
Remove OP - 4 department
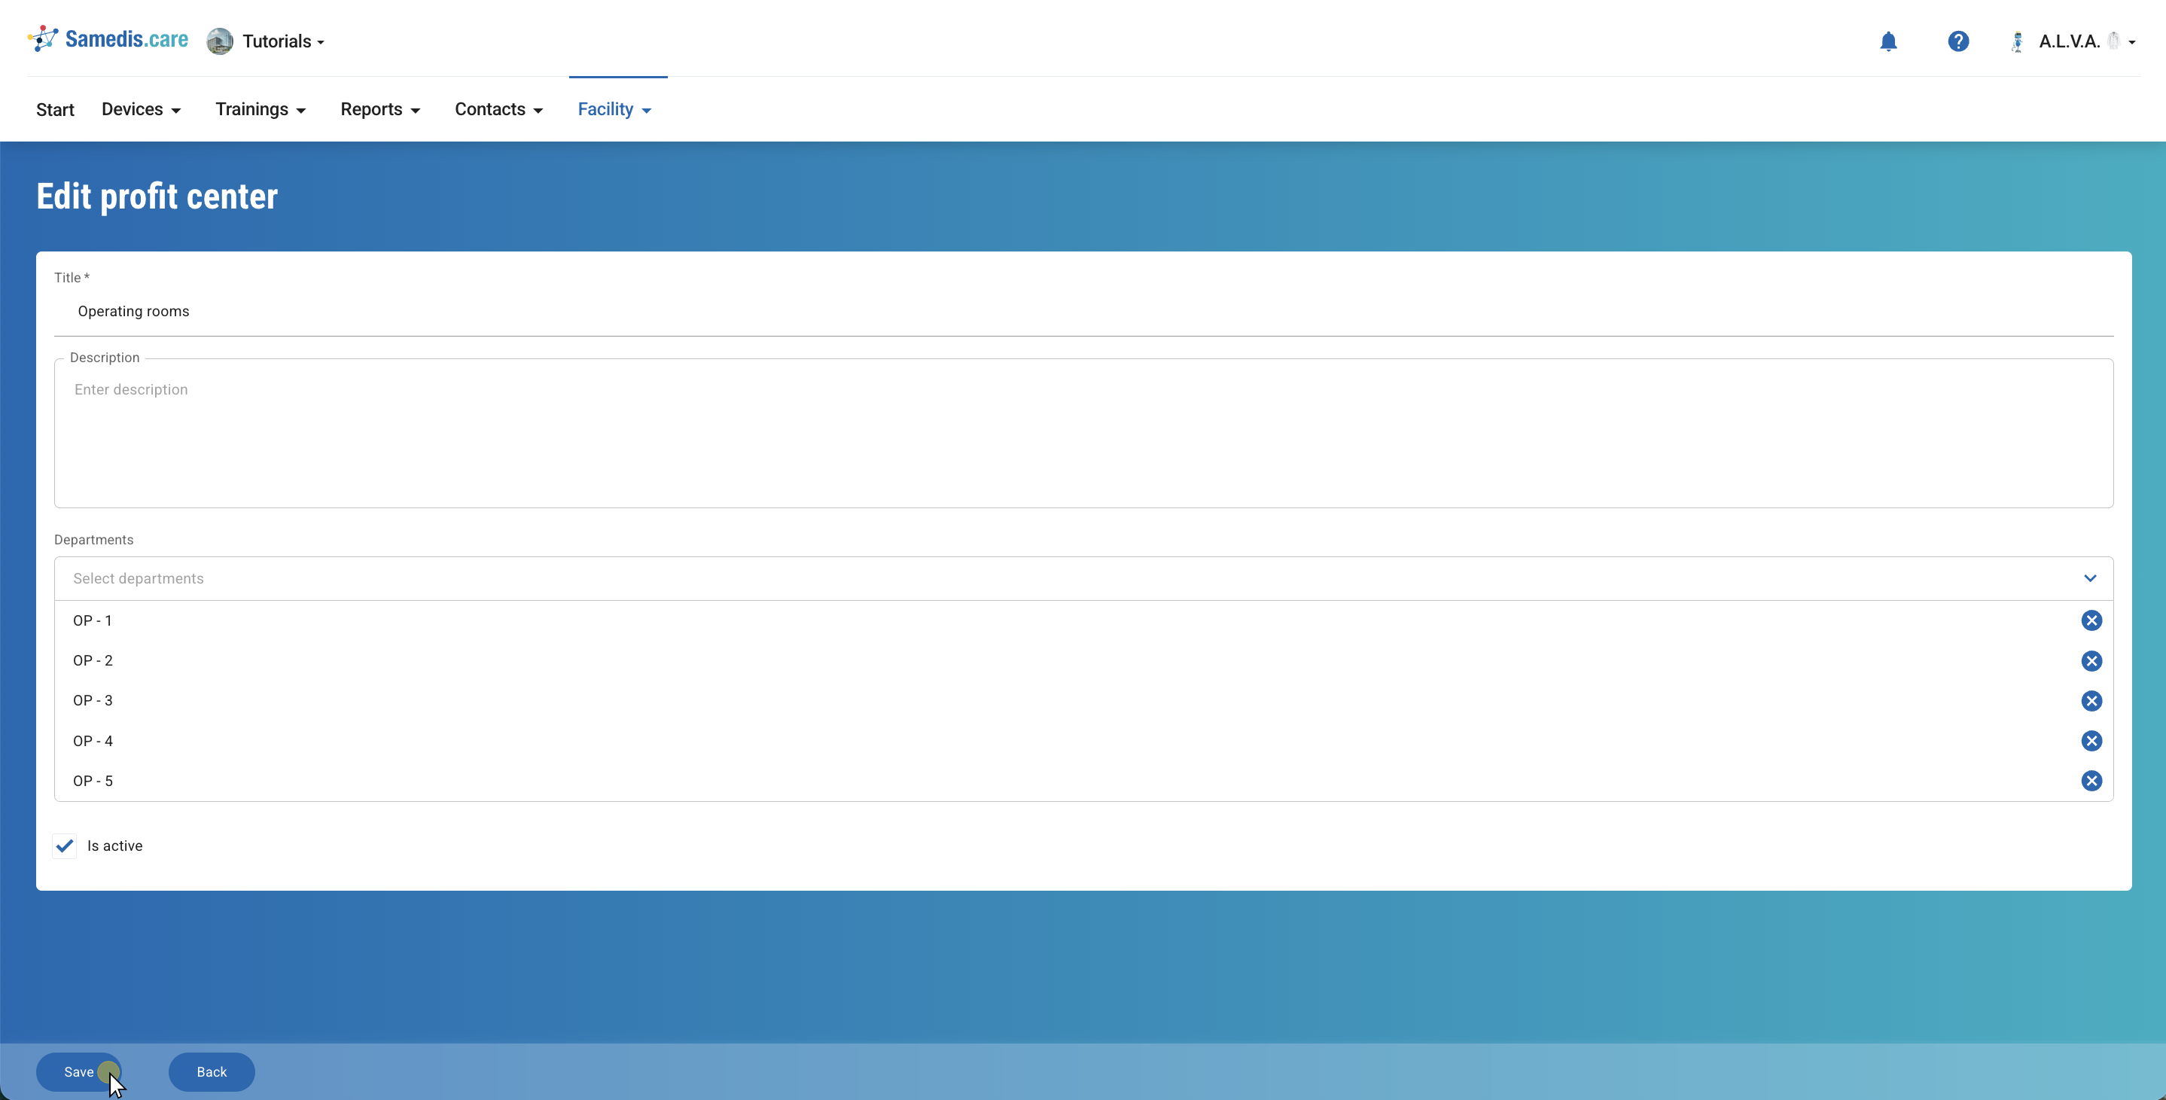pos(2091,741)
